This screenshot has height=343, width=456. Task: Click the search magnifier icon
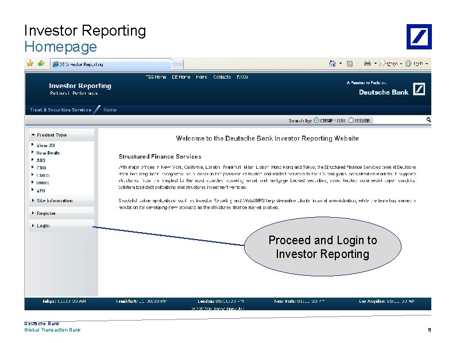(428, 120)
